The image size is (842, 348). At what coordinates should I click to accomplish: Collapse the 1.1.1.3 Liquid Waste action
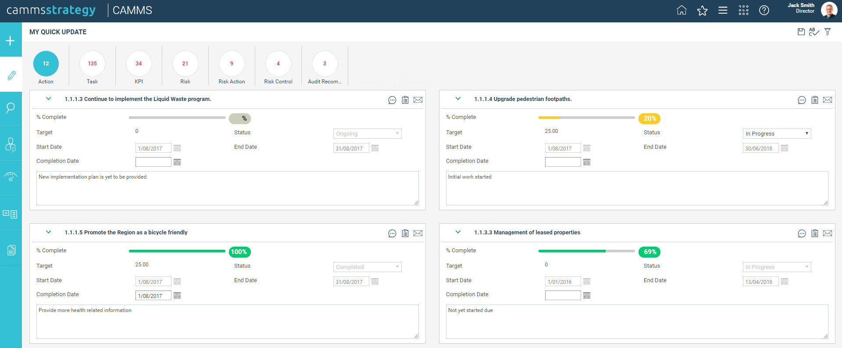pos(49,99)
